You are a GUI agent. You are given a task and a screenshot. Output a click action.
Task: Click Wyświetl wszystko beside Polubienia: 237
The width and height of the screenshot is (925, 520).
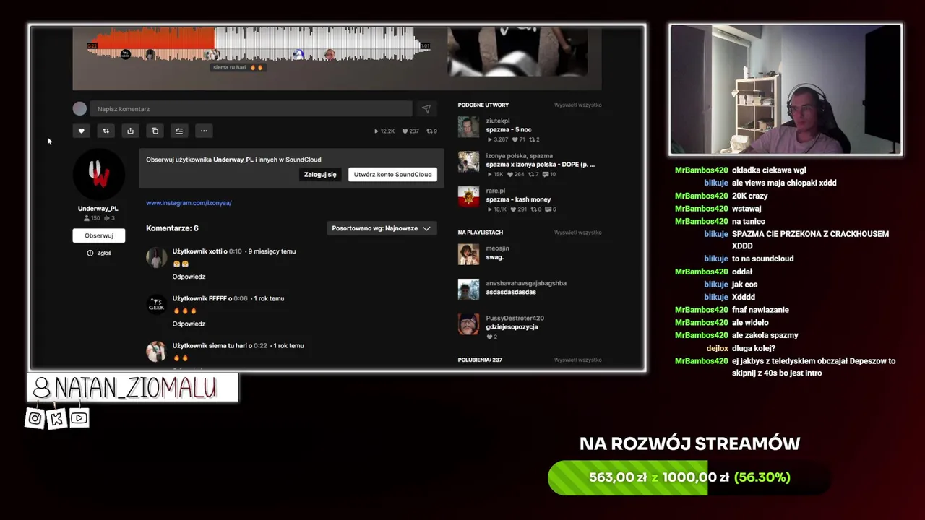[x=577, y=360]
